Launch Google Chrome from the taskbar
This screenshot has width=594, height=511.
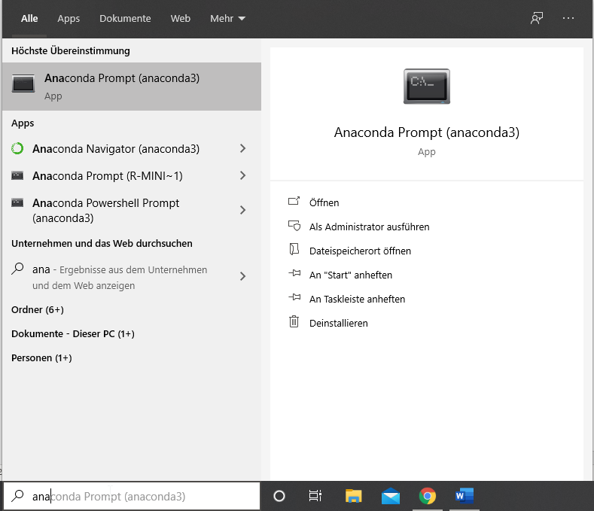point(428,496)
